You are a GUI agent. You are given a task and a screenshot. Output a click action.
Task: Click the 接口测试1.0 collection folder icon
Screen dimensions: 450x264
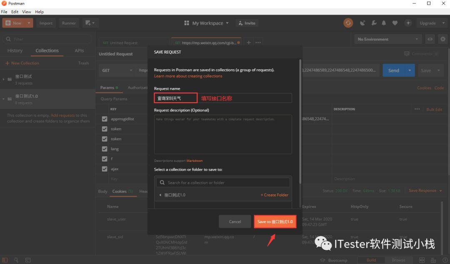click(10, 99)
